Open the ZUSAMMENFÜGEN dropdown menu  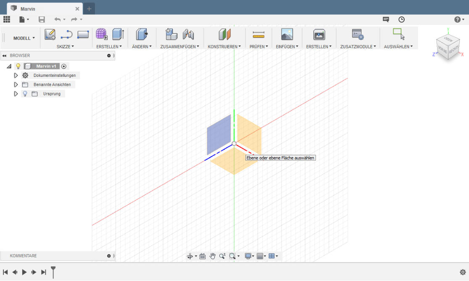[x=179, y=47]
